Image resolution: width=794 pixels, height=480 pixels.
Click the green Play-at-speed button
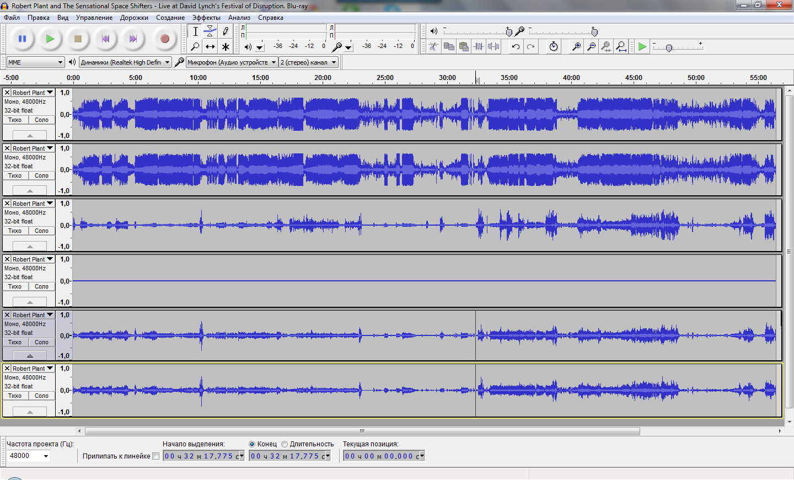642,47
